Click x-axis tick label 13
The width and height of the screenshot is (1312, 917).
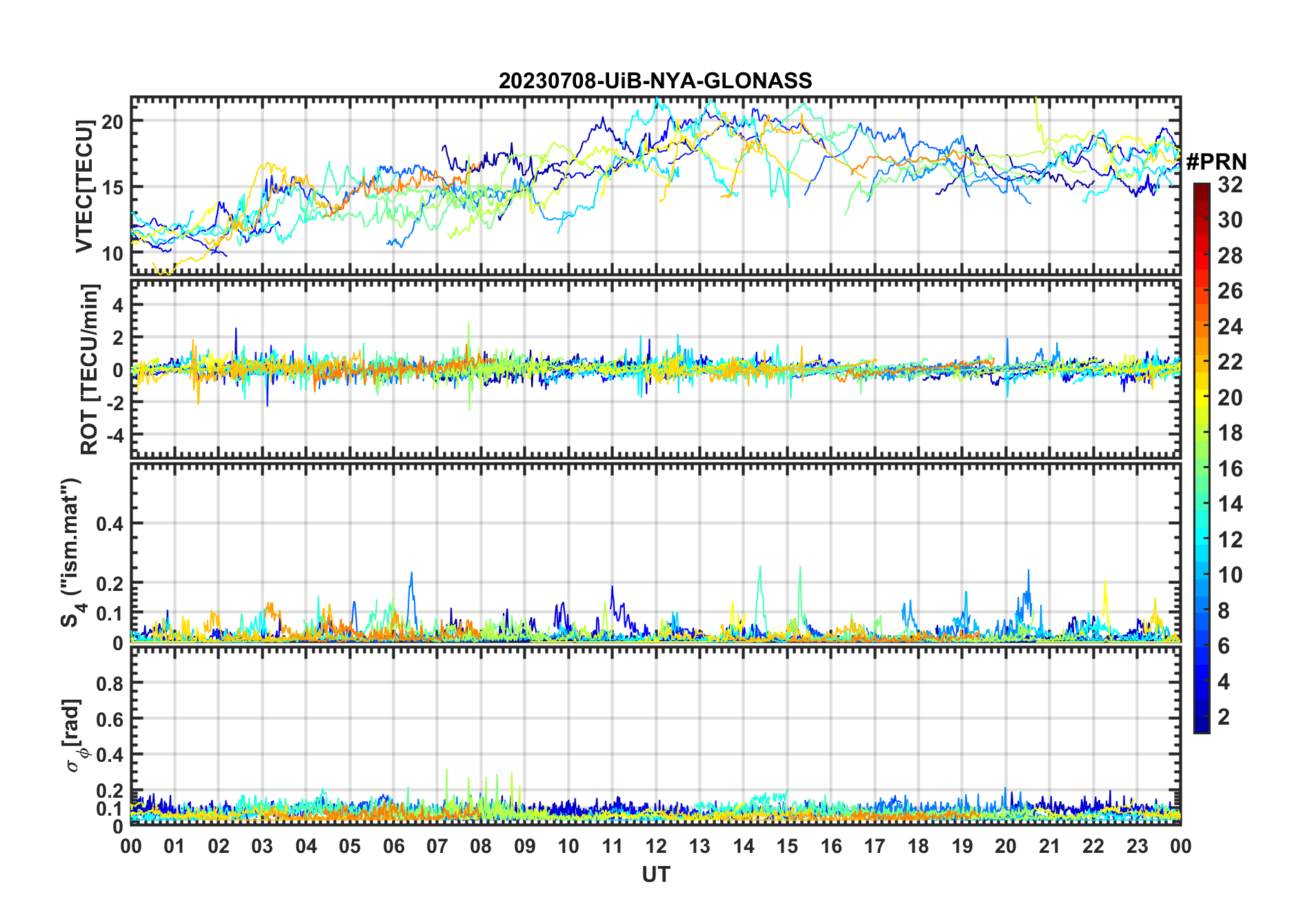(699, 846)
